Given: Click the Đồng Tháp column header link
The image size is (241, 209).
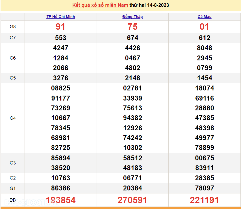Looking at the screenshot, I should 132,17.
